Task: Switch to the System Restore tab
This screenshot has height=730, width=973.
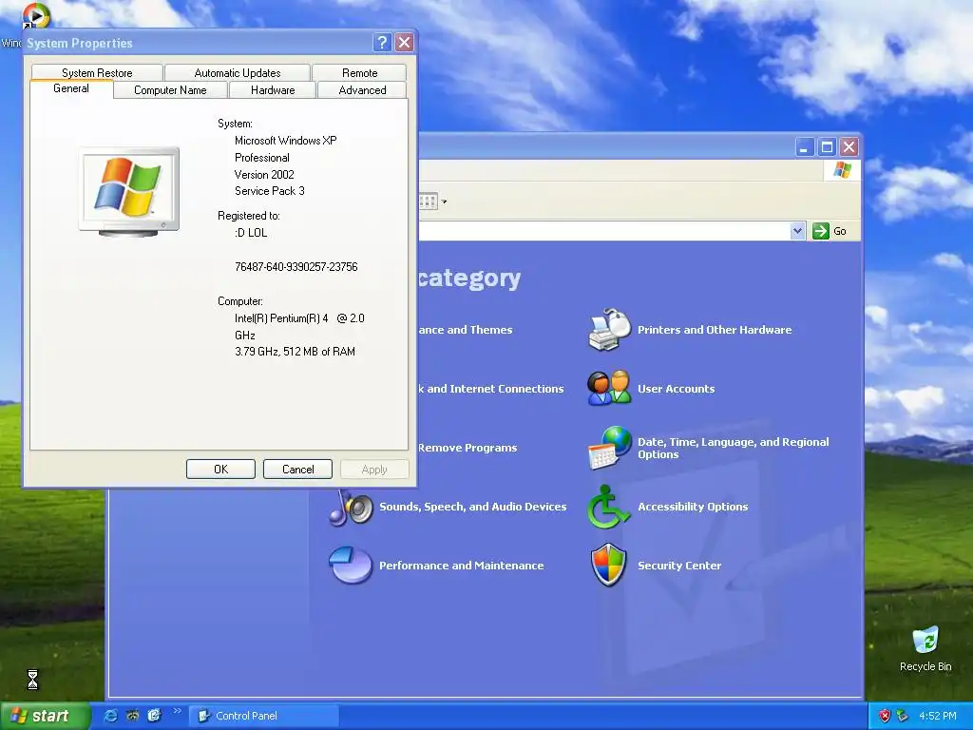Action: [x=97, y=72]
